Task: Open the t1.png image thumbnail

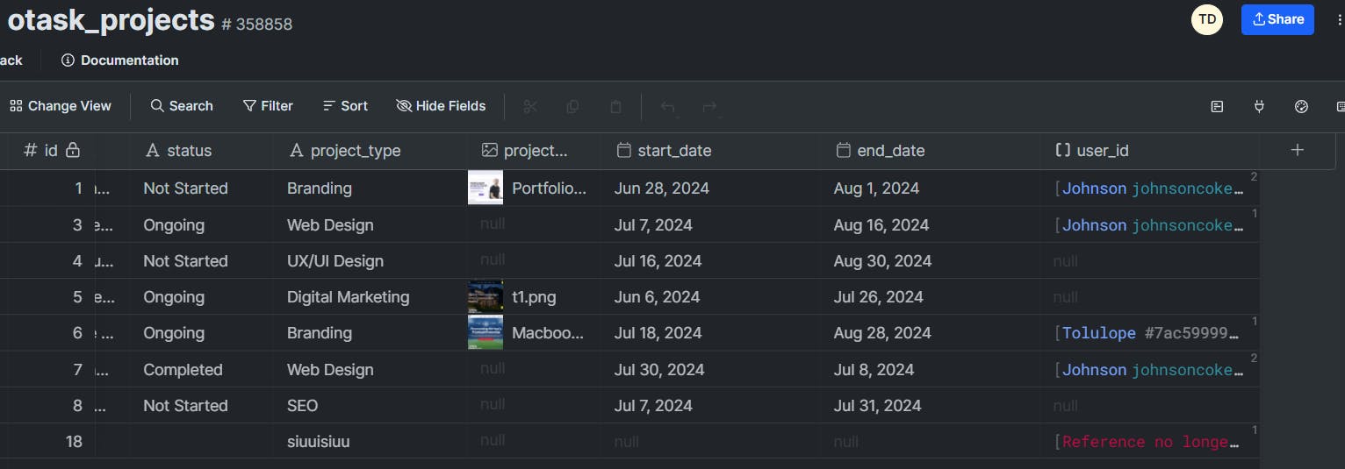Action: (485, 297)
